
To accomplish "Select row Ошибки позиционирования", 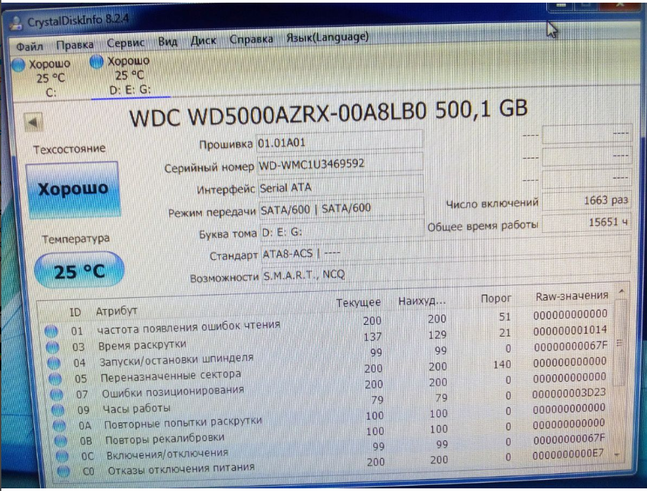I will (x=329, y=387).
